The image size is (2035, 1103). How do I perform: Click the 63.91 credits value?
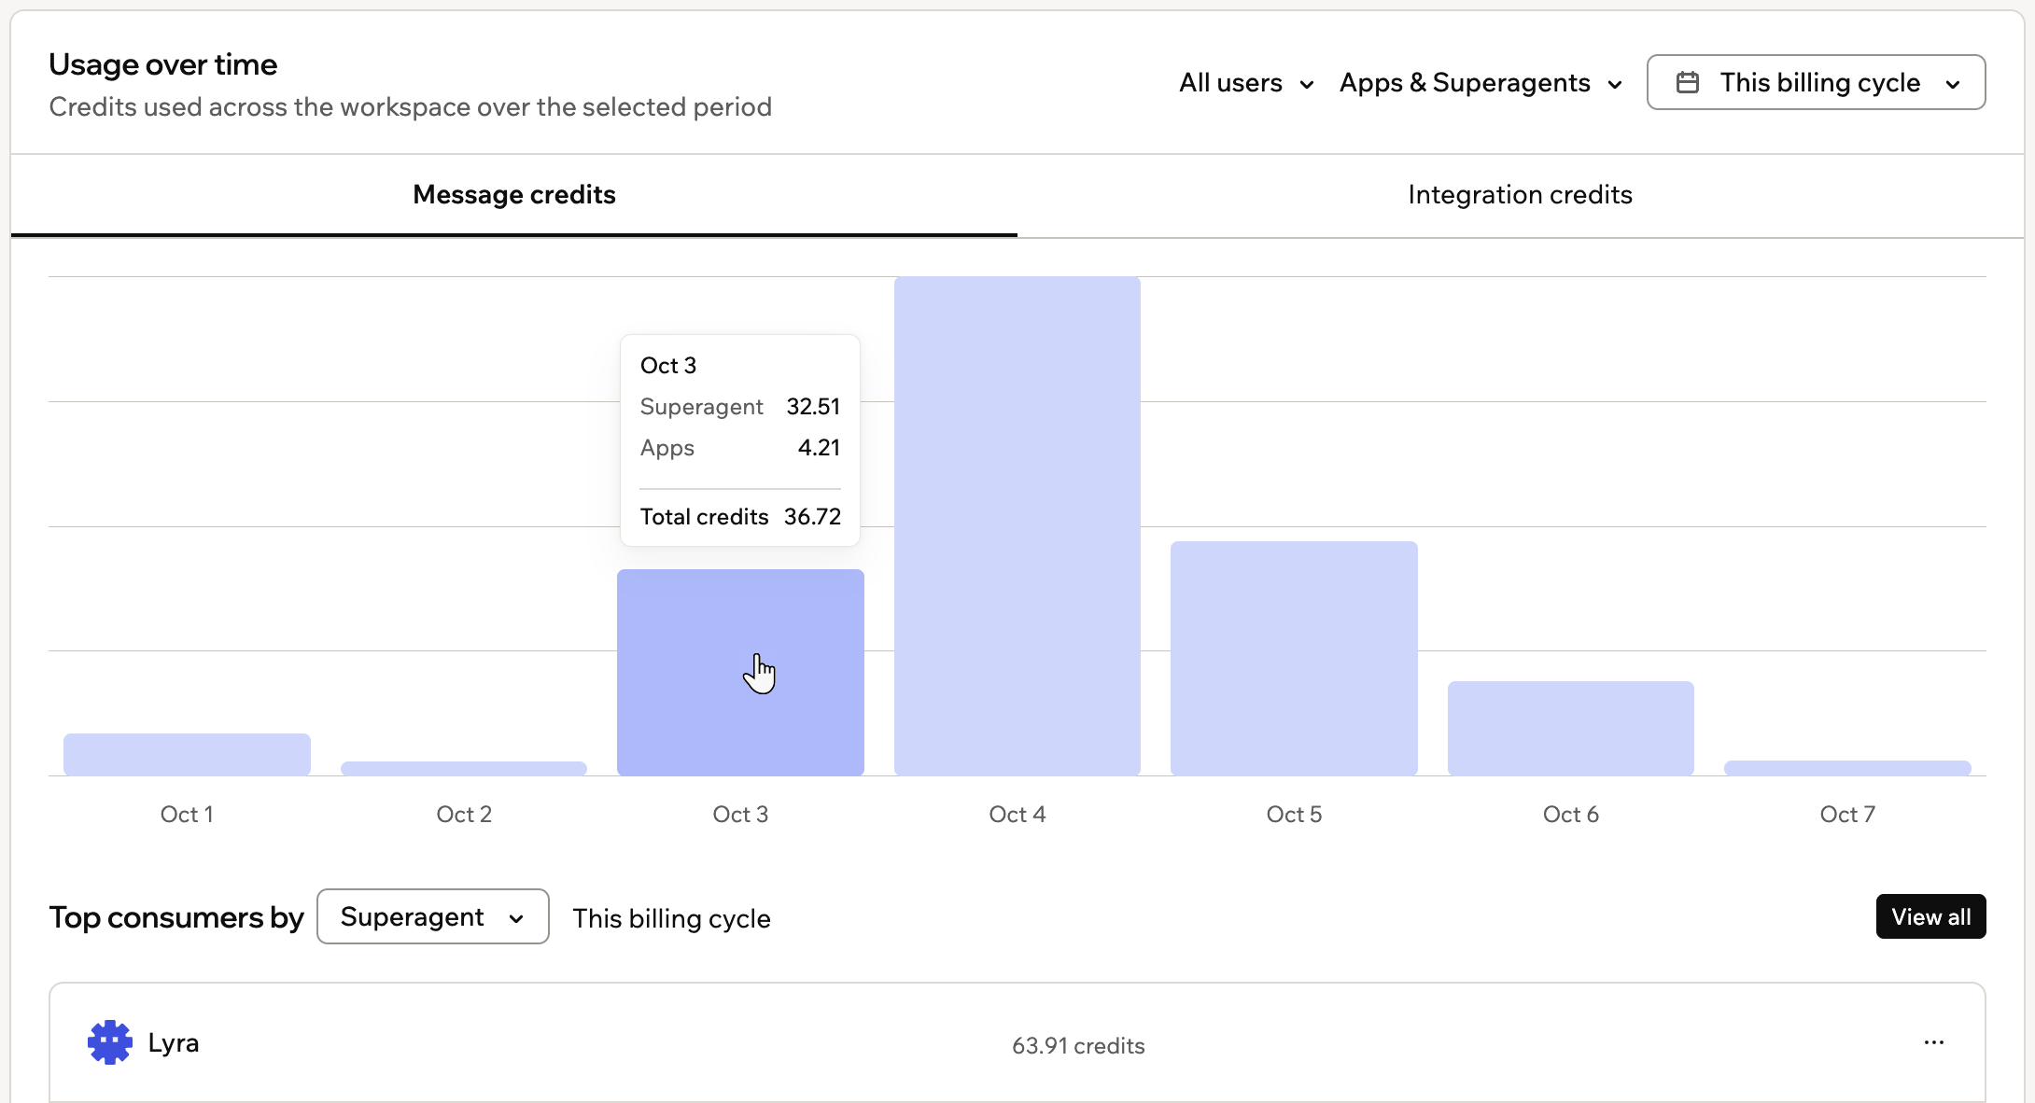click(1078, 1045)
